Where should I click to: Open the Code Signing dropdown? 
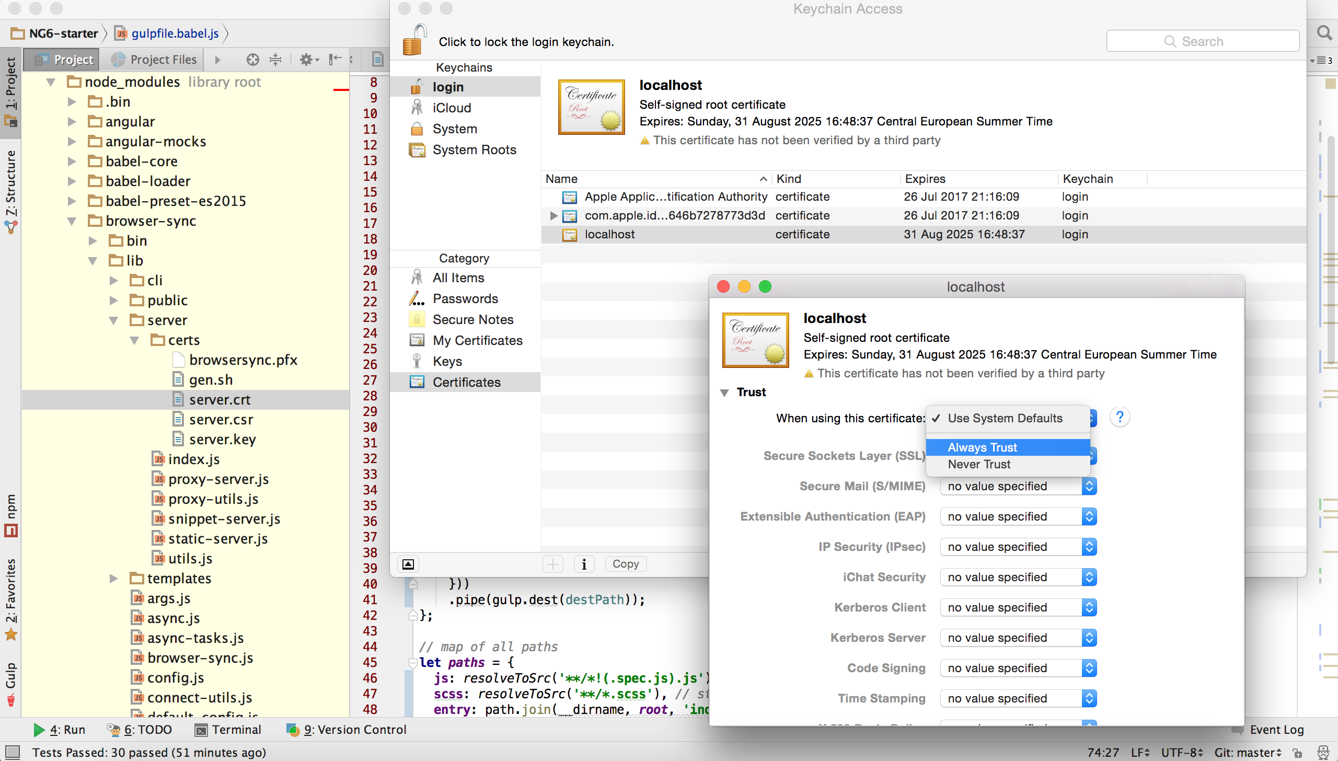pos(1018,668)
